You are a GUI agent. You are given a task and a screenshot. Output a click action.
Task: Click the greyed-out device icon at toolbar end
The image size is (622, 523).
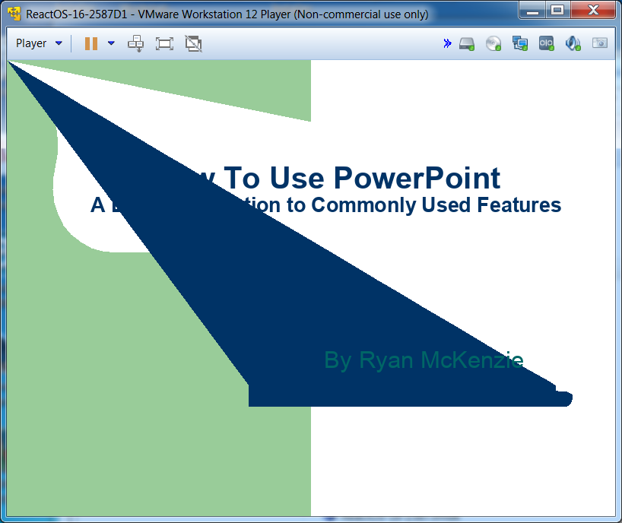600,43
